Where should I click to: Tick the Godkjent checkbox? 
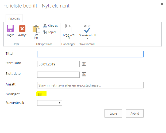point(40,94)
